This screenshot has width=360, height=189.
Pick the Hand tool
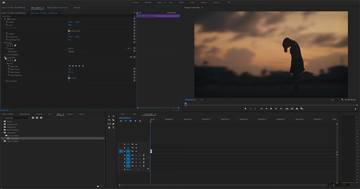coord(109,127)
